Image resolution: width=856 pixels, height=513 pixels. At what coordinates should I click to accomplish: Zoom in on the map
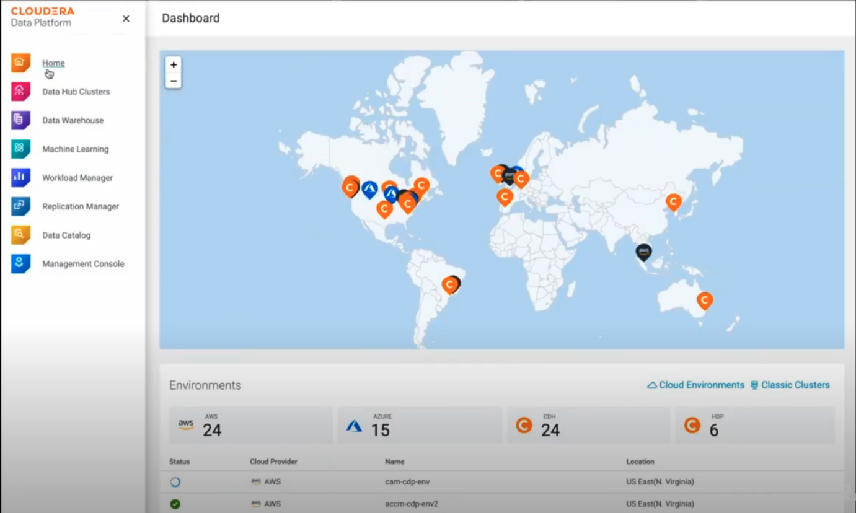(x=174, y=64)
